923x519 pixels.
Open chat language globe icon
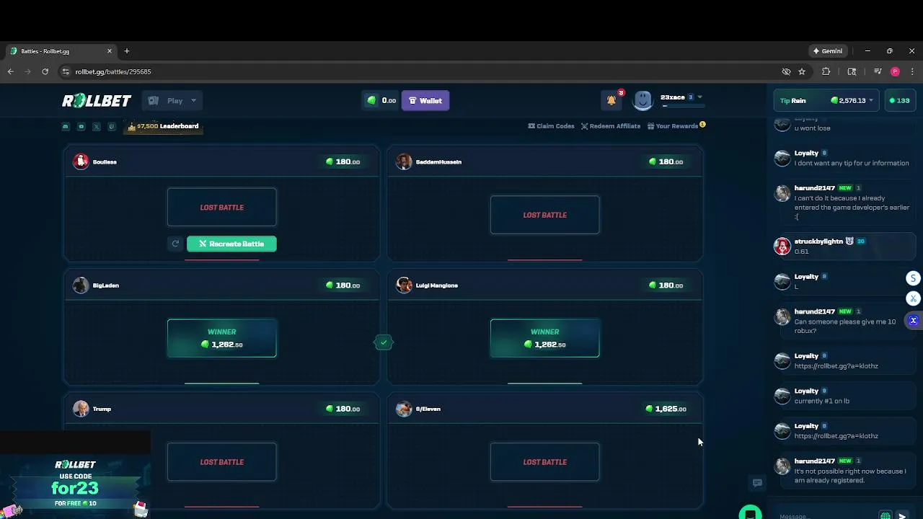point(886,516)
